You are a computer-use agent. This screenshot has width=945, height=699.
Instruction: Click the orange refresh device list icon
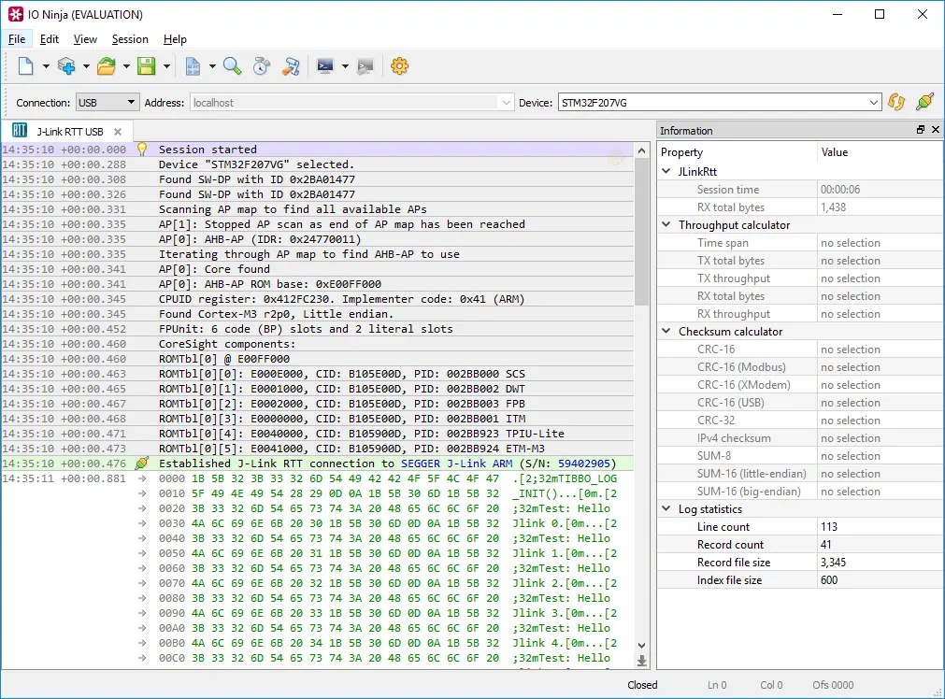pos(897,103)
